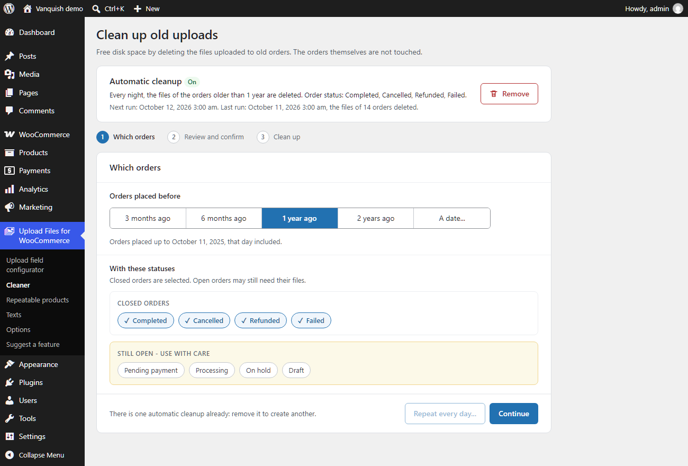Select the On hold status chip
The width and height of the screenshot is (688, 466).
pyautogui.click(x=258, y=370)
